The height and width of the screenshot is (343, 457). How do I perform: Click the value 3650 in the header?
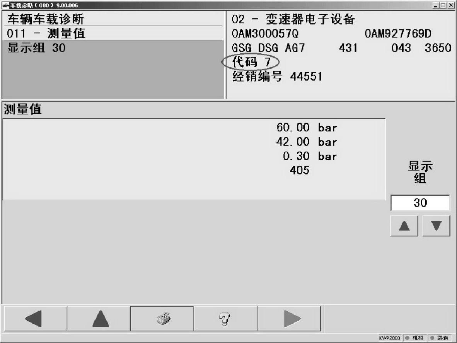[438, 48]
